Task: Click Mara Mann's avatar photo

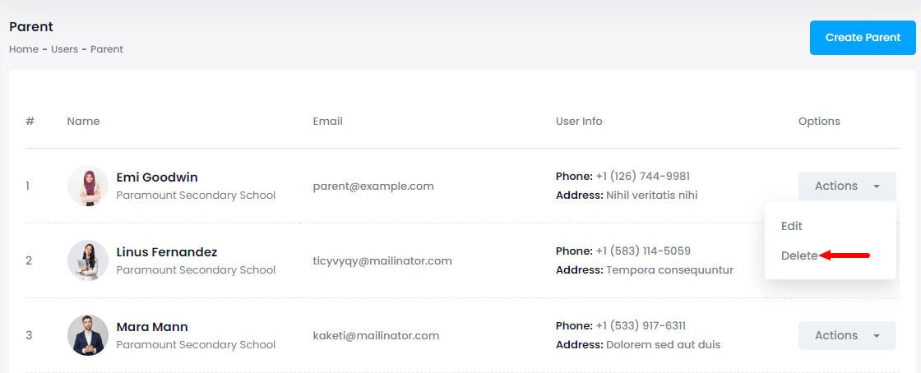Action: pyautogui.click(x=88, y=335)
